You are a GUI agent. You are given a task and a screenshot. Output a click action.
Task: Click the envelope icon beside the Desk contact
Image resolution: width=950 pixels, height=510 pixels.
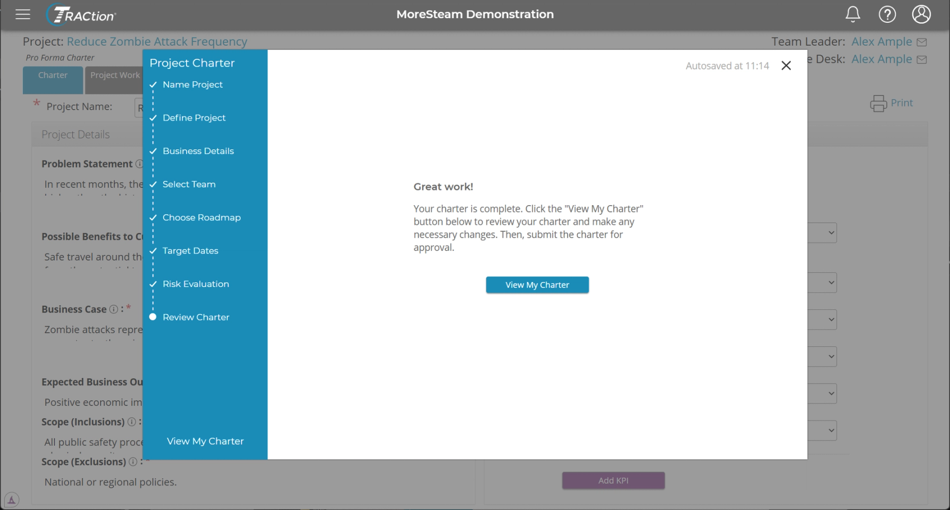pos(922,59)
